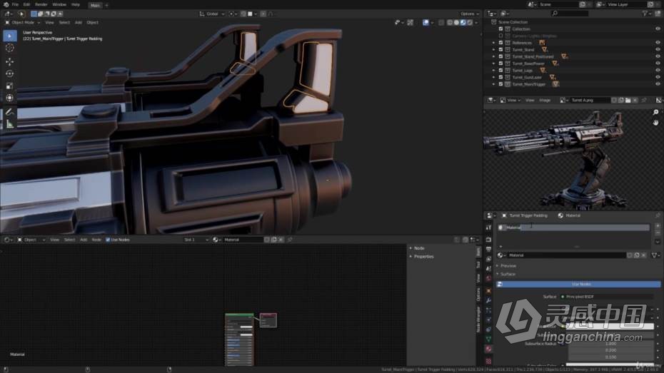Hide the References collection via eye icon

click(658, 43)
